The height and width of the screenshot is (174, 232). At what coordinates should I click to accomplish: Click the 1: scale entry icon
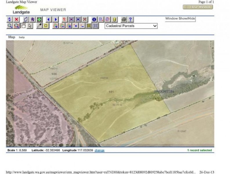tap(64, 19)
